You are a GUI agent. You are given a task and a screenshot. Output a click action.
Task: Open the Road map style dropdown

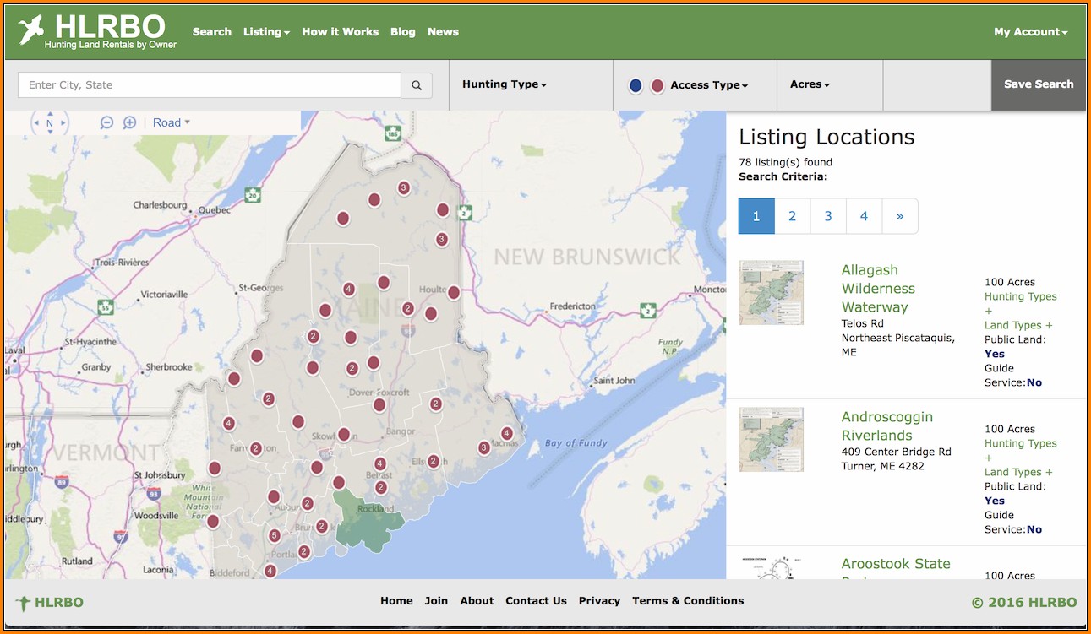(171, 122)
